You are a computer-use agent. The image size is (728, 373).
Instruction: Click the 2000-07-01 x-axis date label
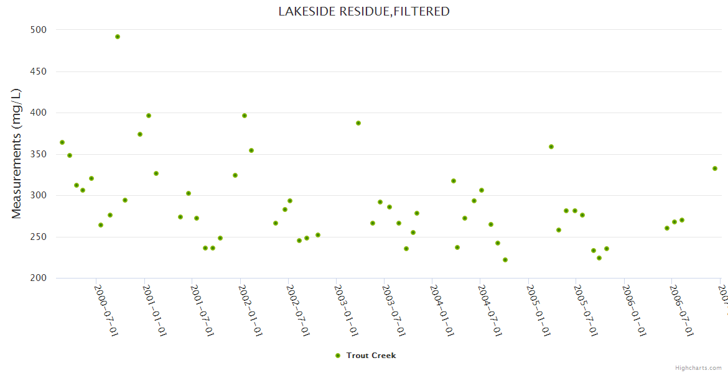click(106, 310)
